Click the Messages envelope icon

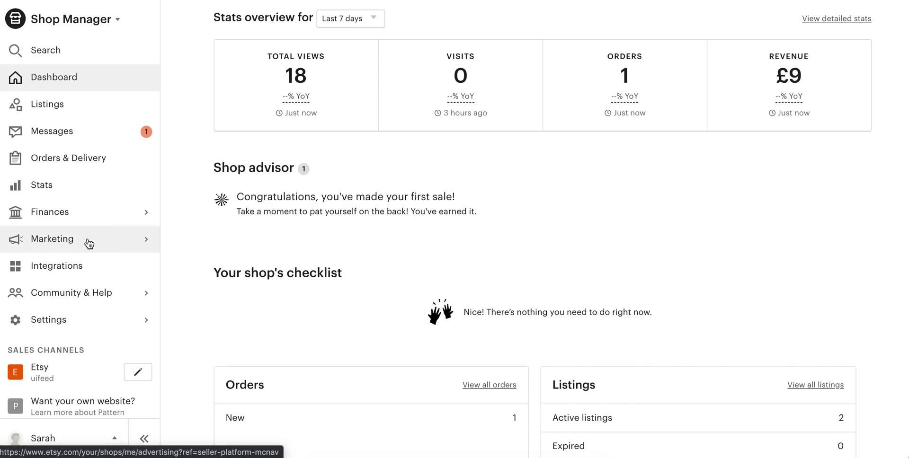click(x=15, y=132)
